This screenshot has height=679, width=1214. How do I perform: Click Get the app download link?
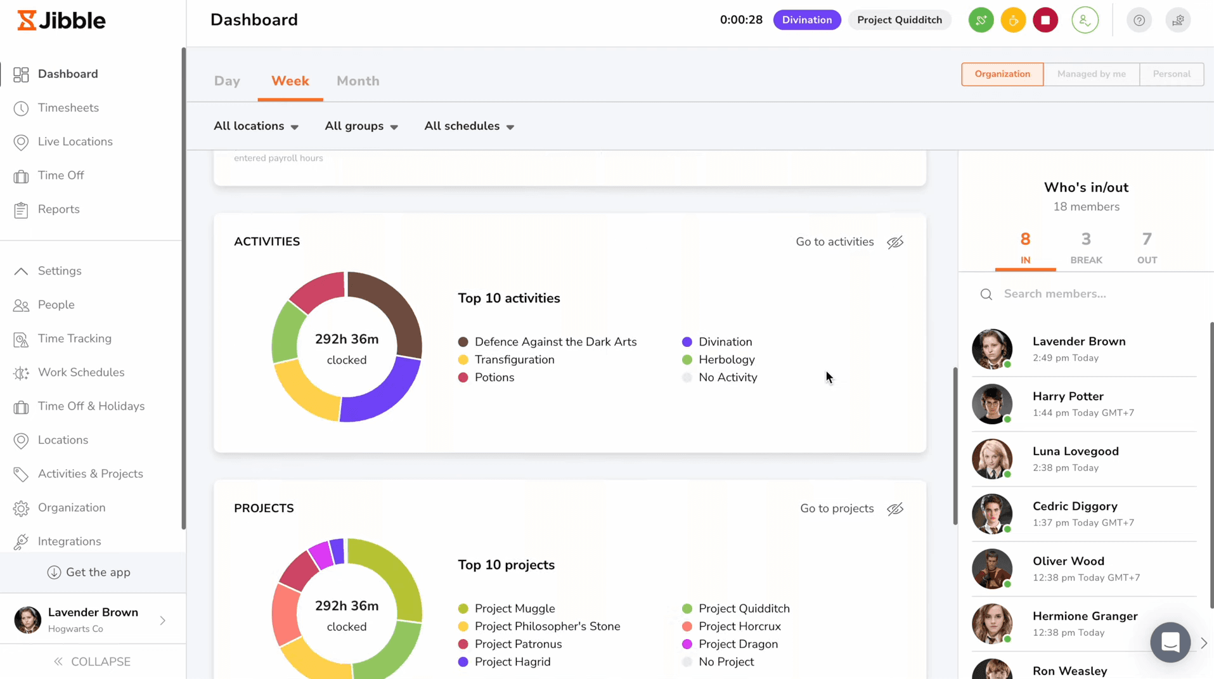89,572
